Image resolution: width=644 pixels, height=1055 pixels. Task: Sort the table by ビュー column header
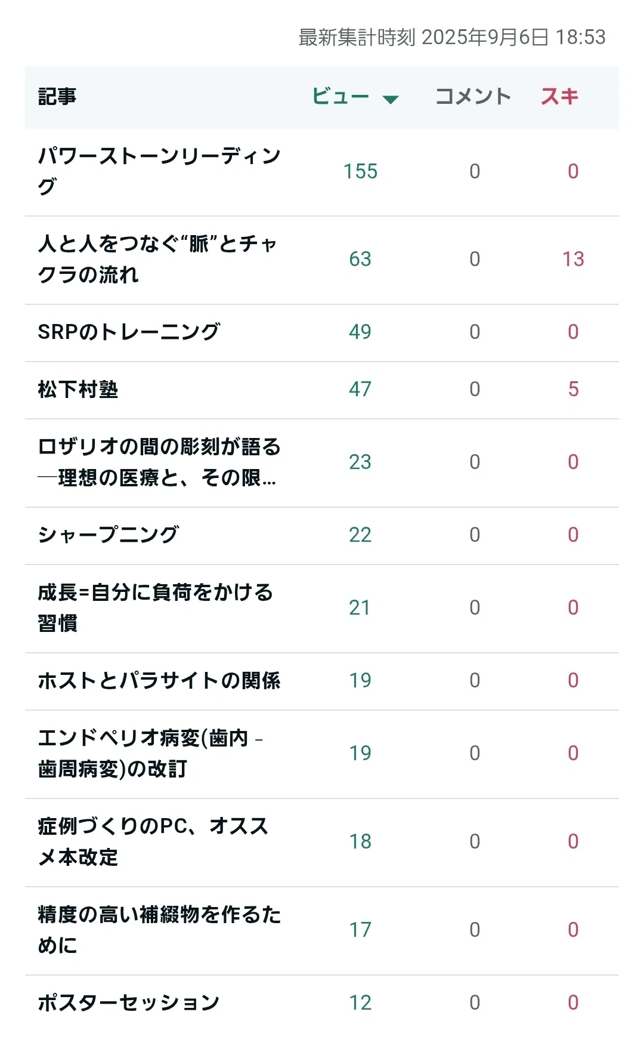341,97
